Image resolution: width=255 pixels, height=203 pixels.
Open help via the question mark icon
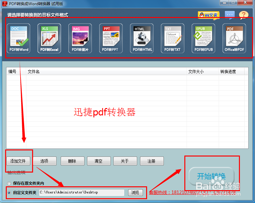tap(243, 15)
